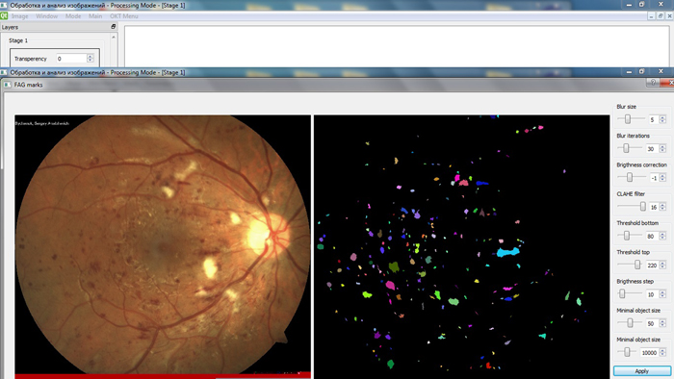Screen dimensions: 674x379
Task: Click the Minimal object size 10000 field
Action: [649, 352]
